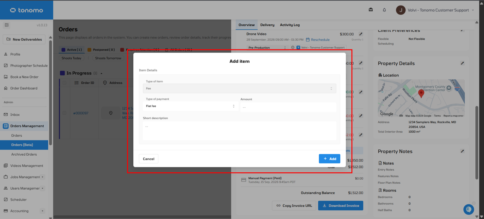
Task: Click the Add button in dialog
Action: pos(329,159)
